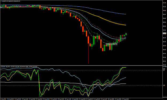Click the 88.95 level on the price scale
This screenshot has width=167, height=100.
pyautogui.click(x=164, y=22)
